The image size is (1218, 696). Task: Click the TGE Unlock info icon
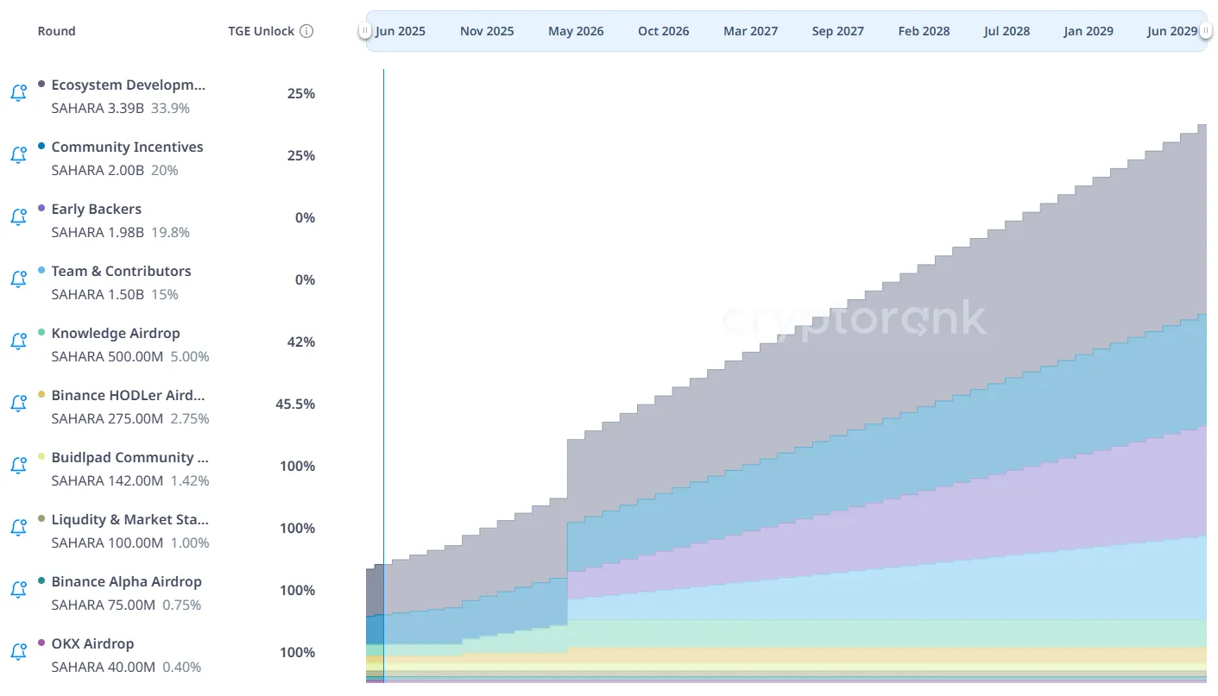point(306,31)
